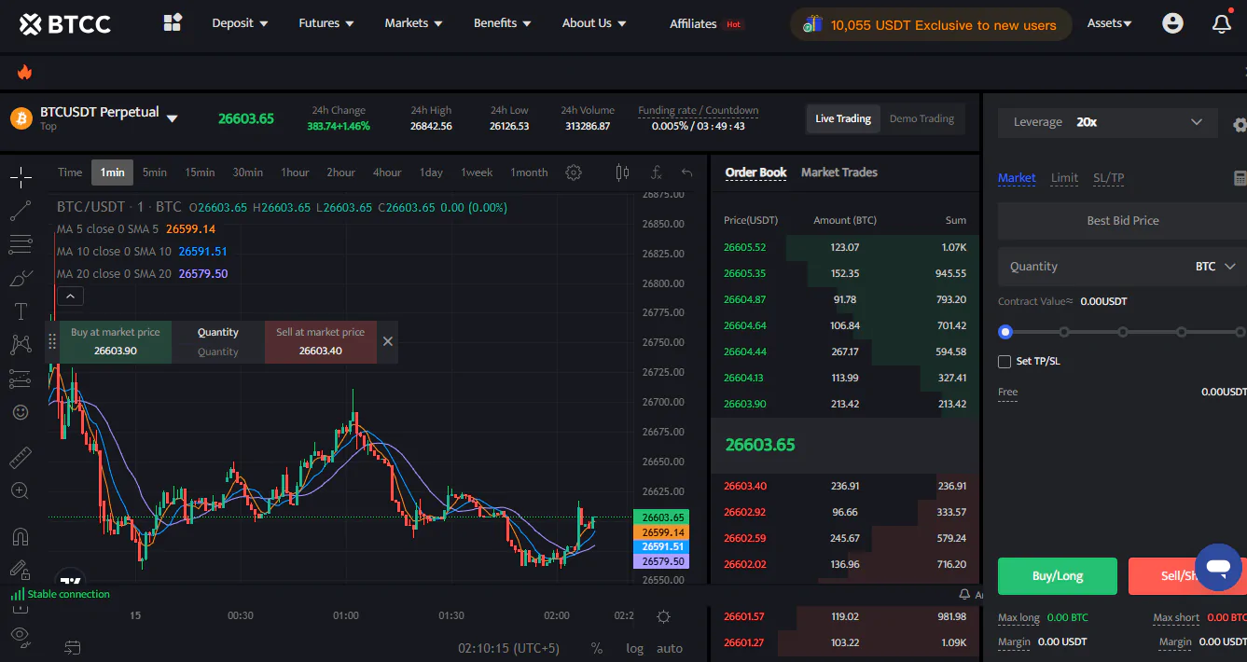Open the candlestick chart type icon

pos(622,172)
